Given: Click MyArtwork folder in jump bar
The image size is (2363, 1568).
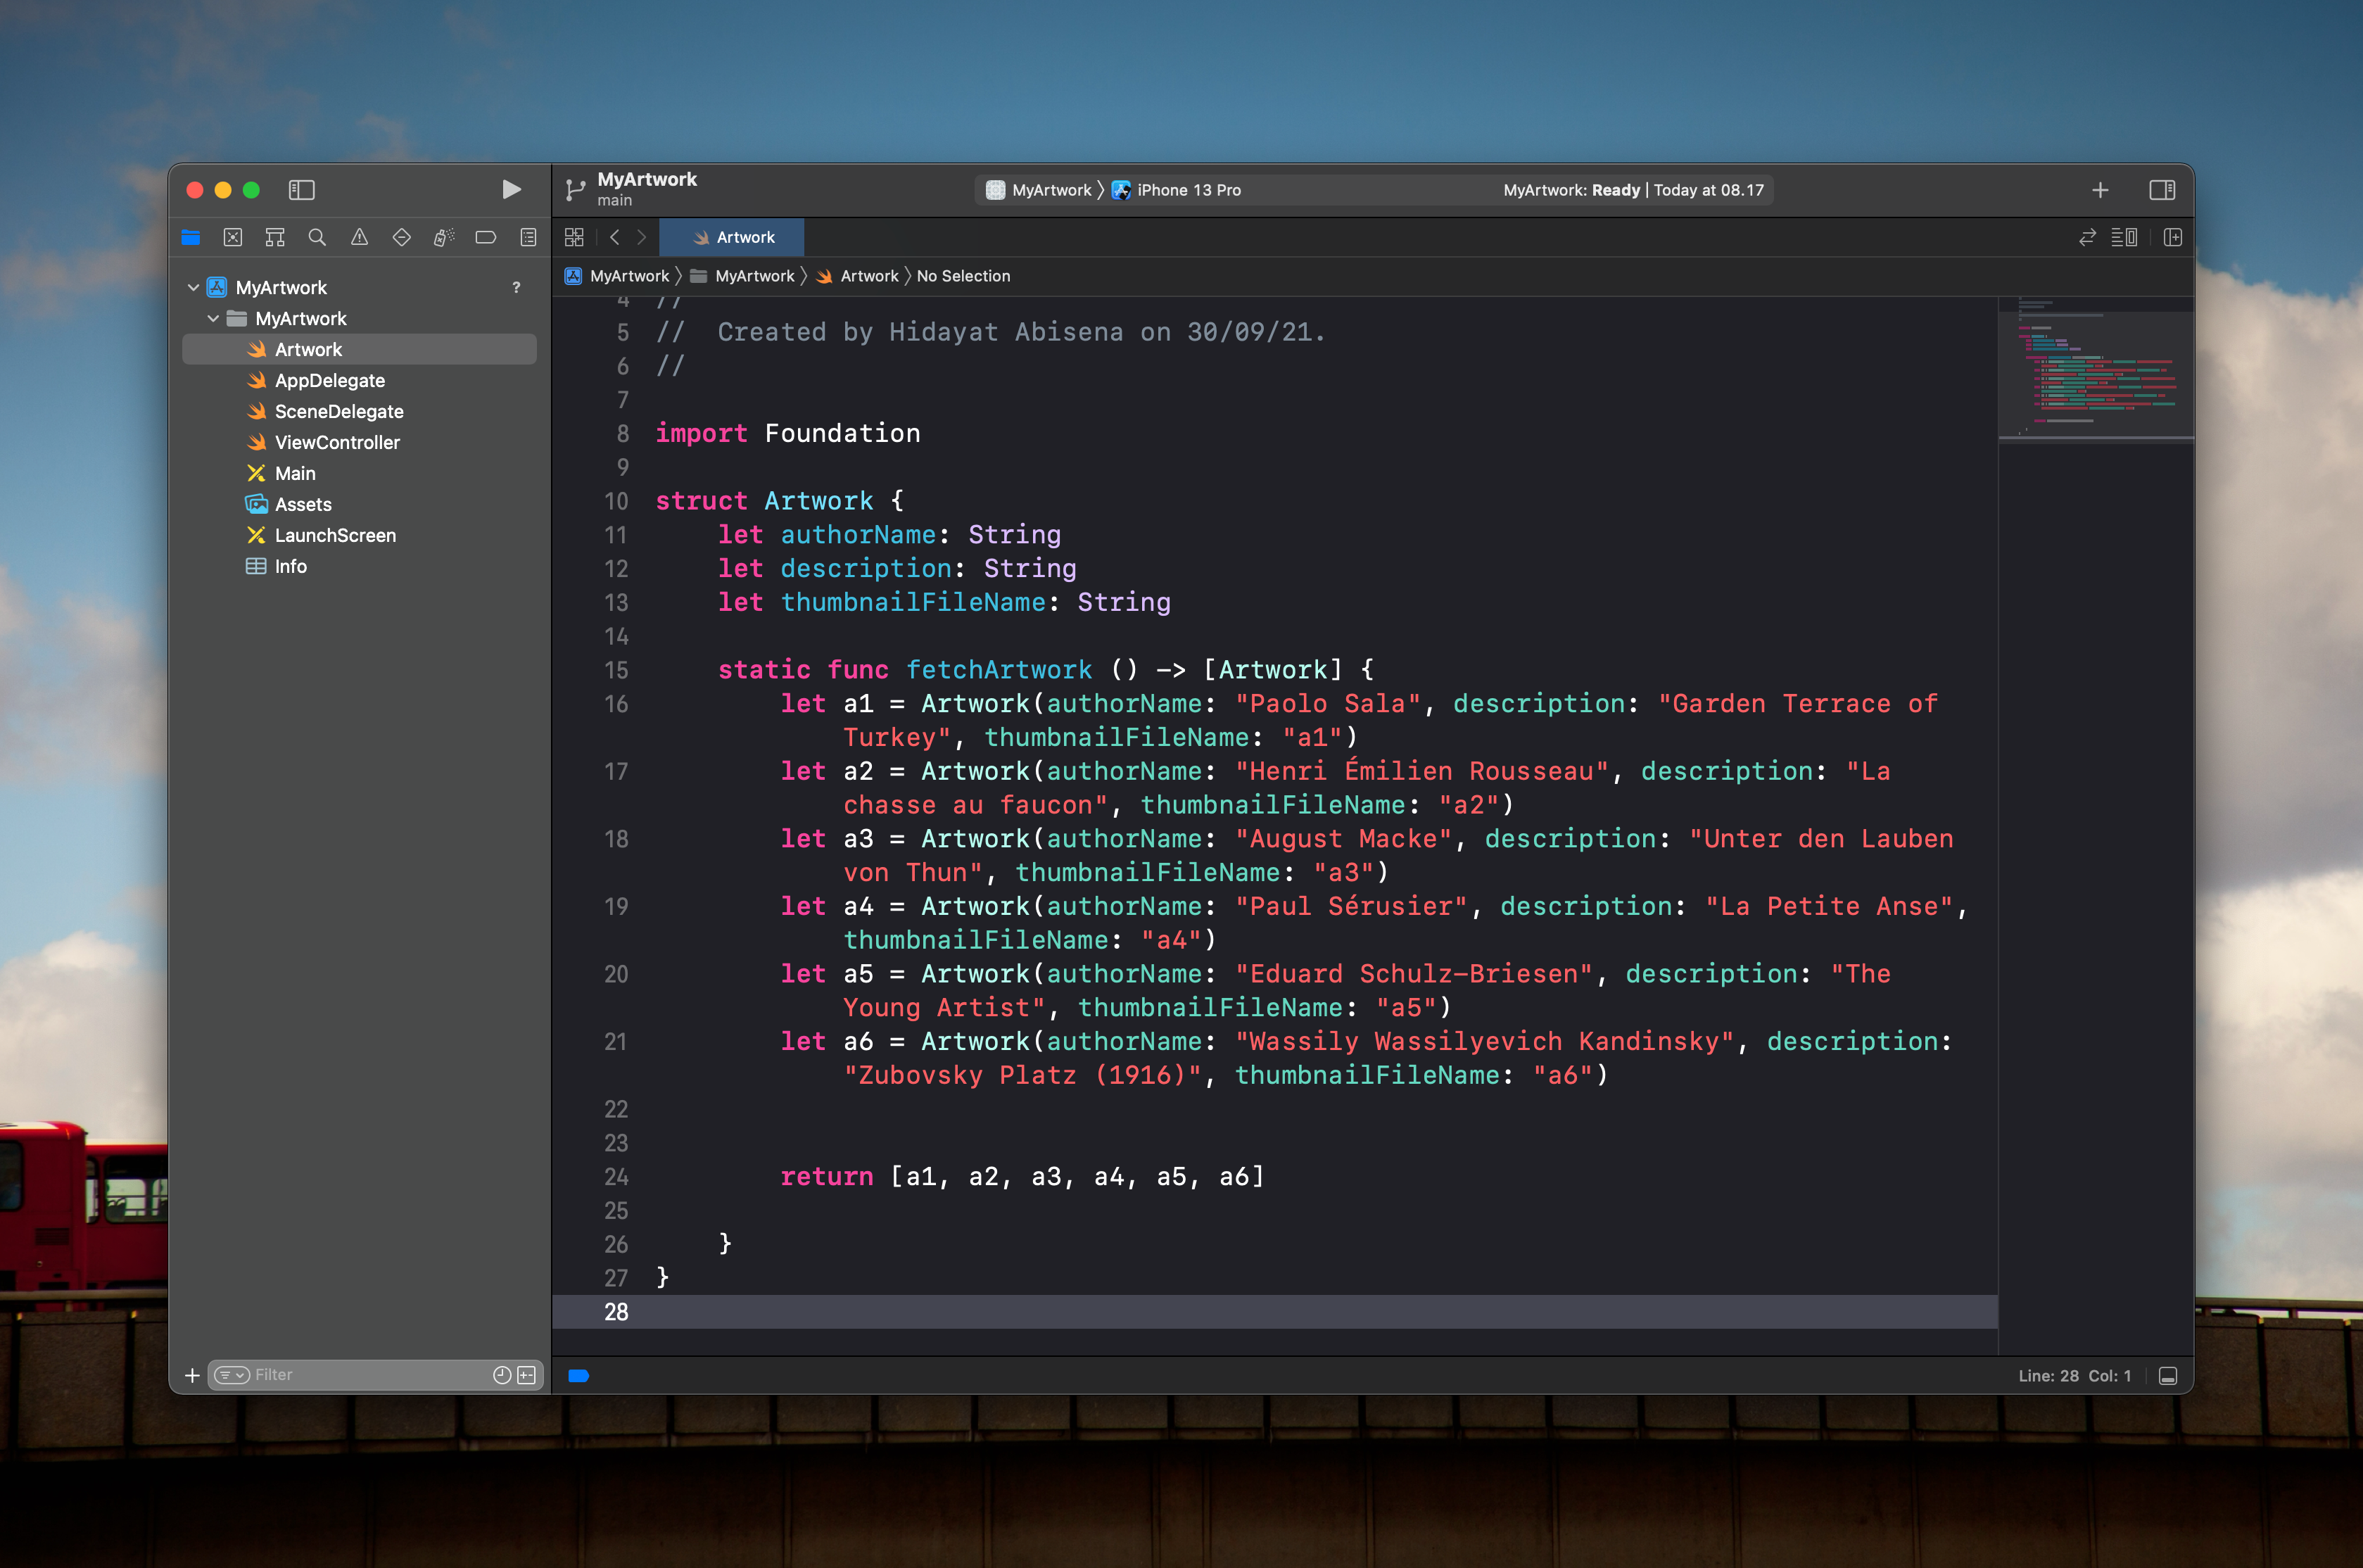Looking at the screenshot, I should [x=742, y=276].
